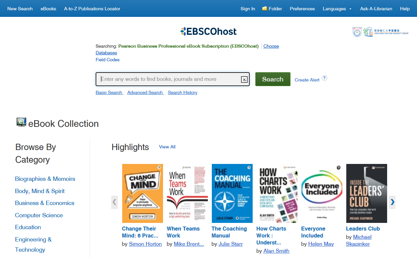Click the eBook Collection icon
Image resolution: width=417 pixels, height=258 pixels.
pos(21,122)
